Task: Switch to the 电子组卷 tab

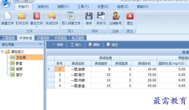Action: [x=78, y=38]
